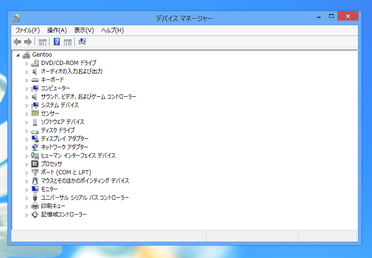The width and height of the screenshot is (372, 258).
Task: Expand the ディスク ドライブ node
Action: tap(27, 131)
